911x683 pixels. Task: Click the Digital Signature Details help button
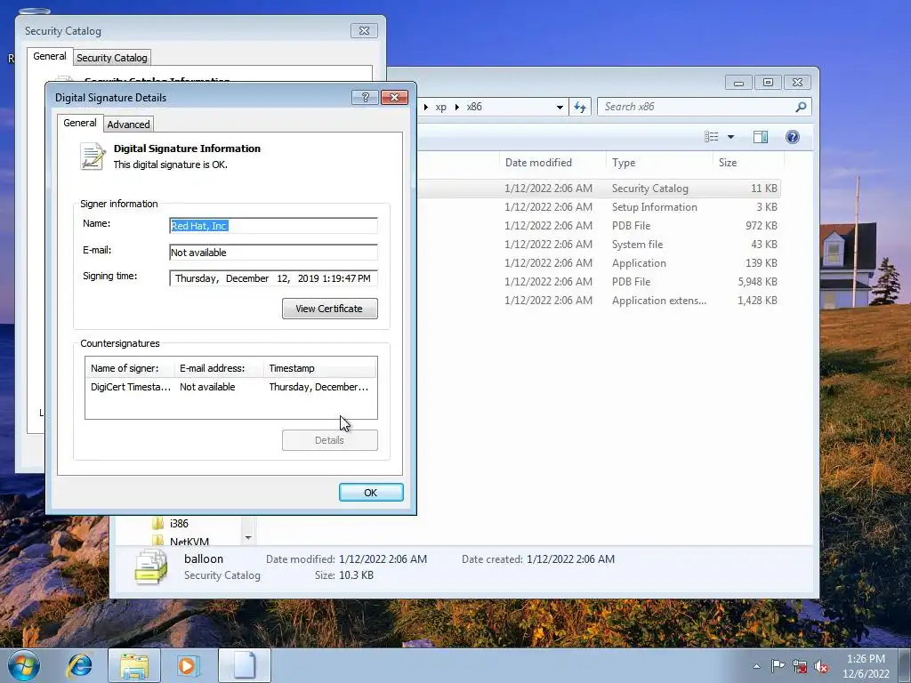(x=366, y=97)
